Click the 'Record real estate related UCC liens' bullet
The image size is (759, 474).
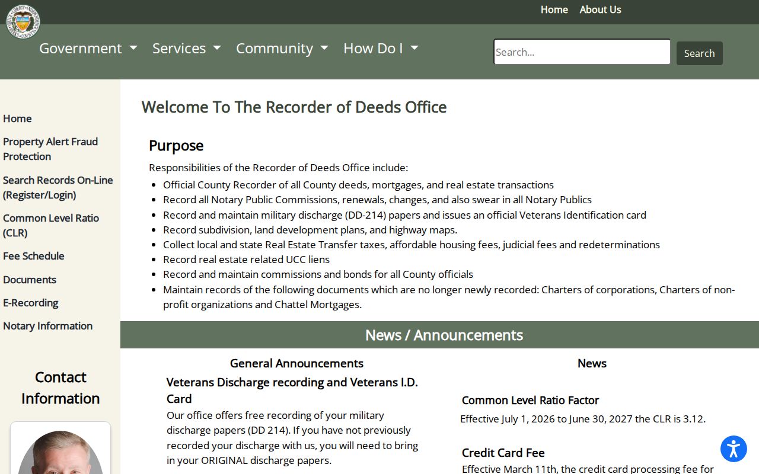246,260
